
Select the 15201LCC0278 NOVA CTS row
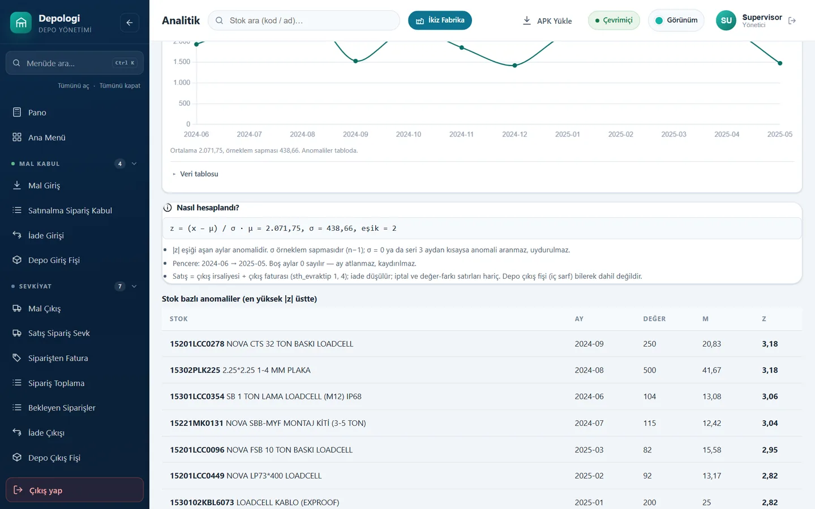[x=482, y=343]
